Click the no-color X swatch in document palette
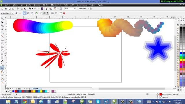 pos(11,91)
